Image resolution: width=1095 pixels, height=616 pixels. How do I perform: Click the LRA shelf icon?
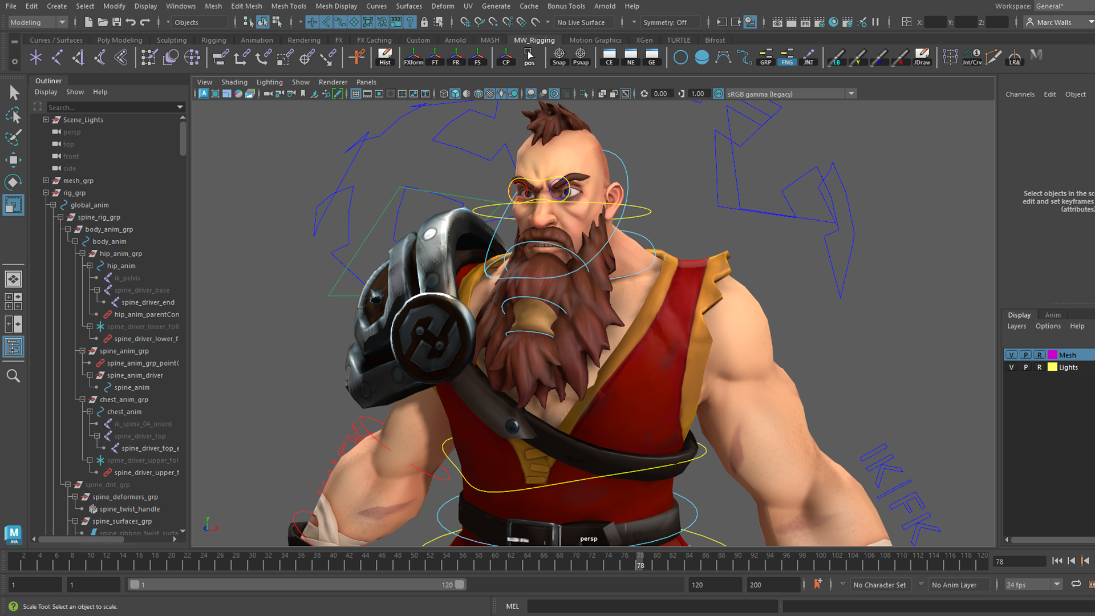pyautogui.click(x=1014, y=56)
